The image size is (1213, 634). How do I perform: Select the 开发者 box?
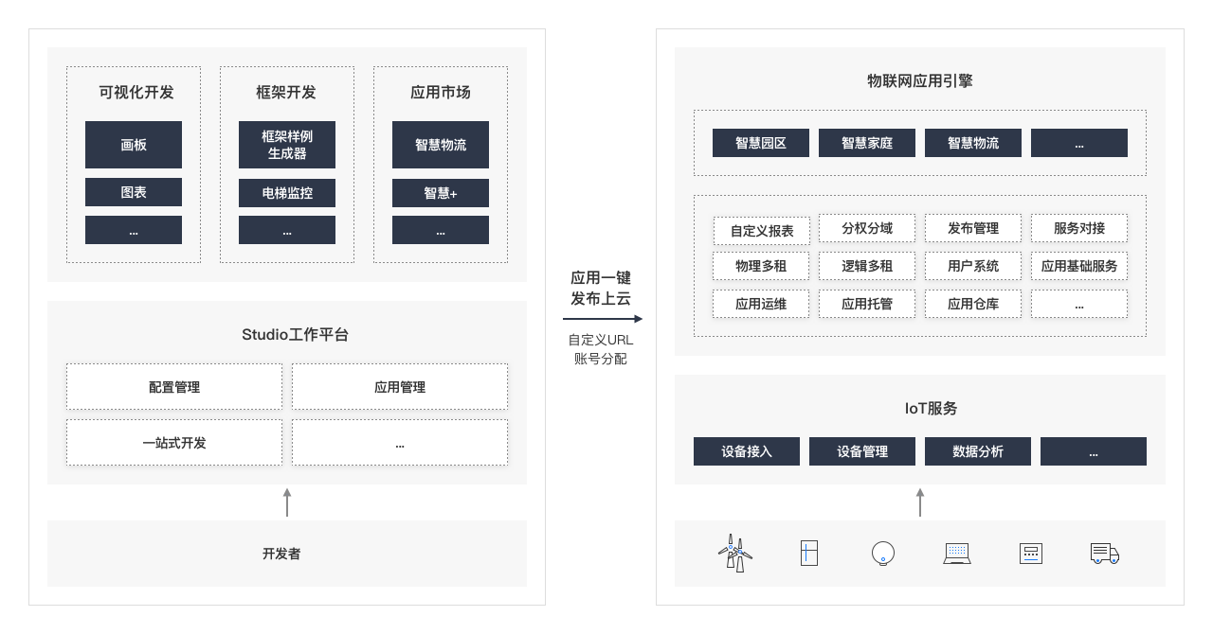point(287,554)
